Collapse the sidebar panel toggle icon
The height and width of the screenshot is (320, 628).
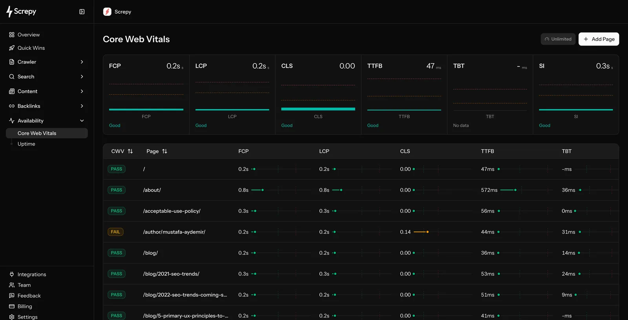[82, 12]
